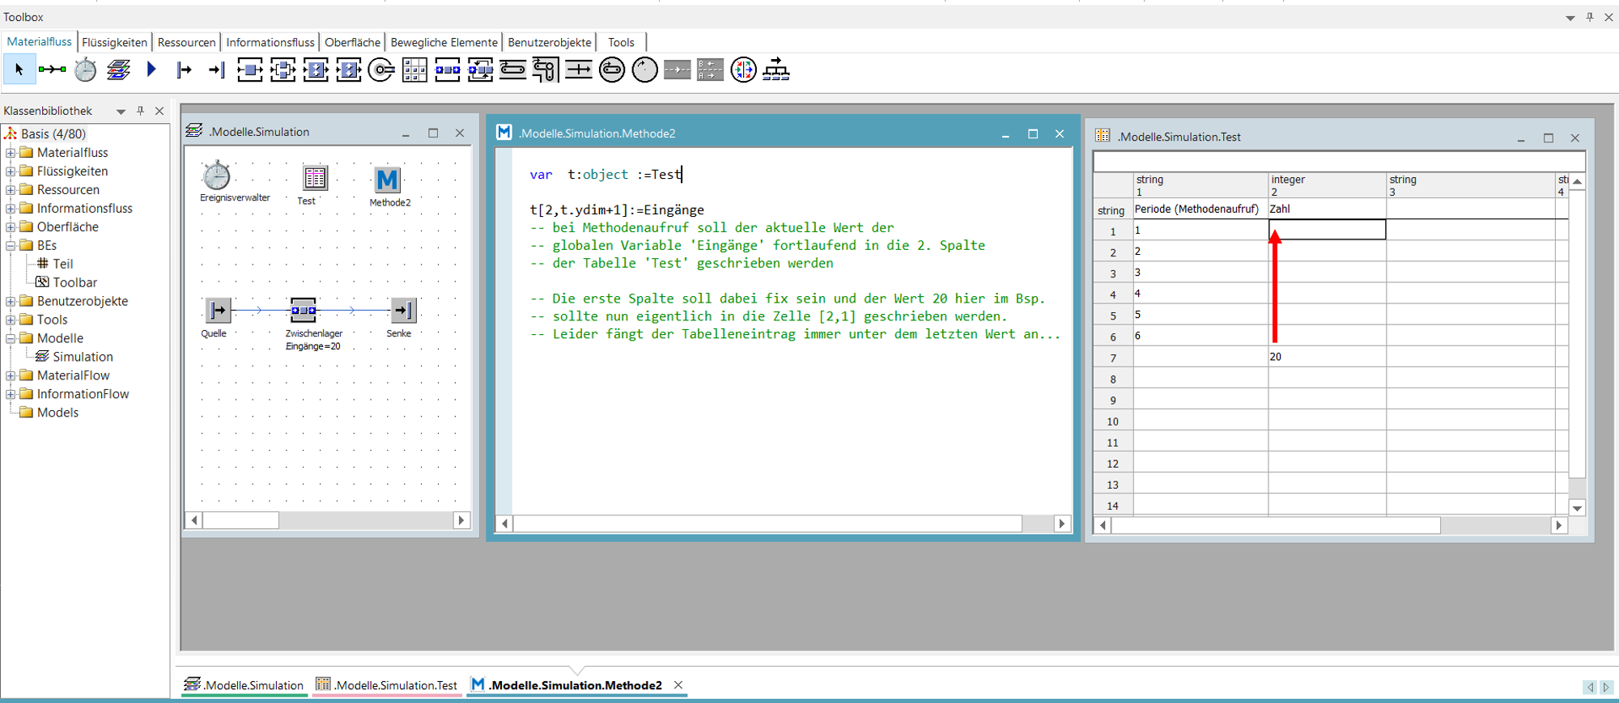Screen dimensions: 1619x703
Task: Click the Periode (Methodenaufruf) header cell
Action: (1200, 209)
